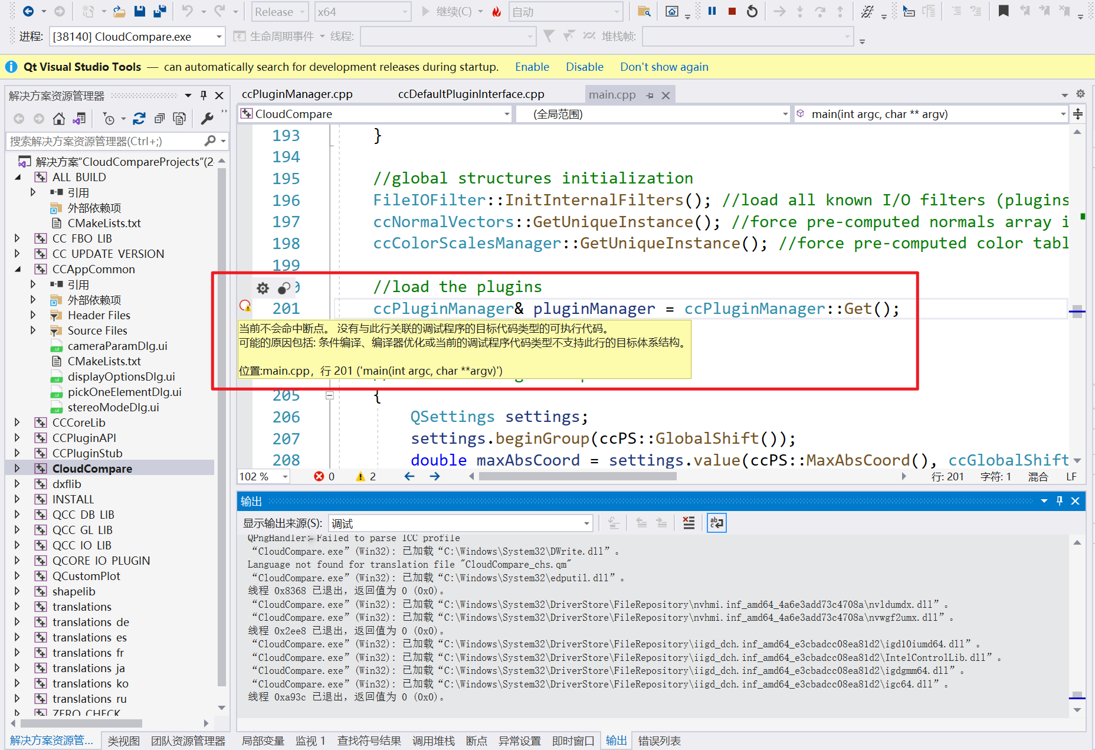The width and height of the screenshot is (1095, 750).
Task: Select cameraParamDlg.ui file
Action: pyautogui.click(x=117, y=346)
